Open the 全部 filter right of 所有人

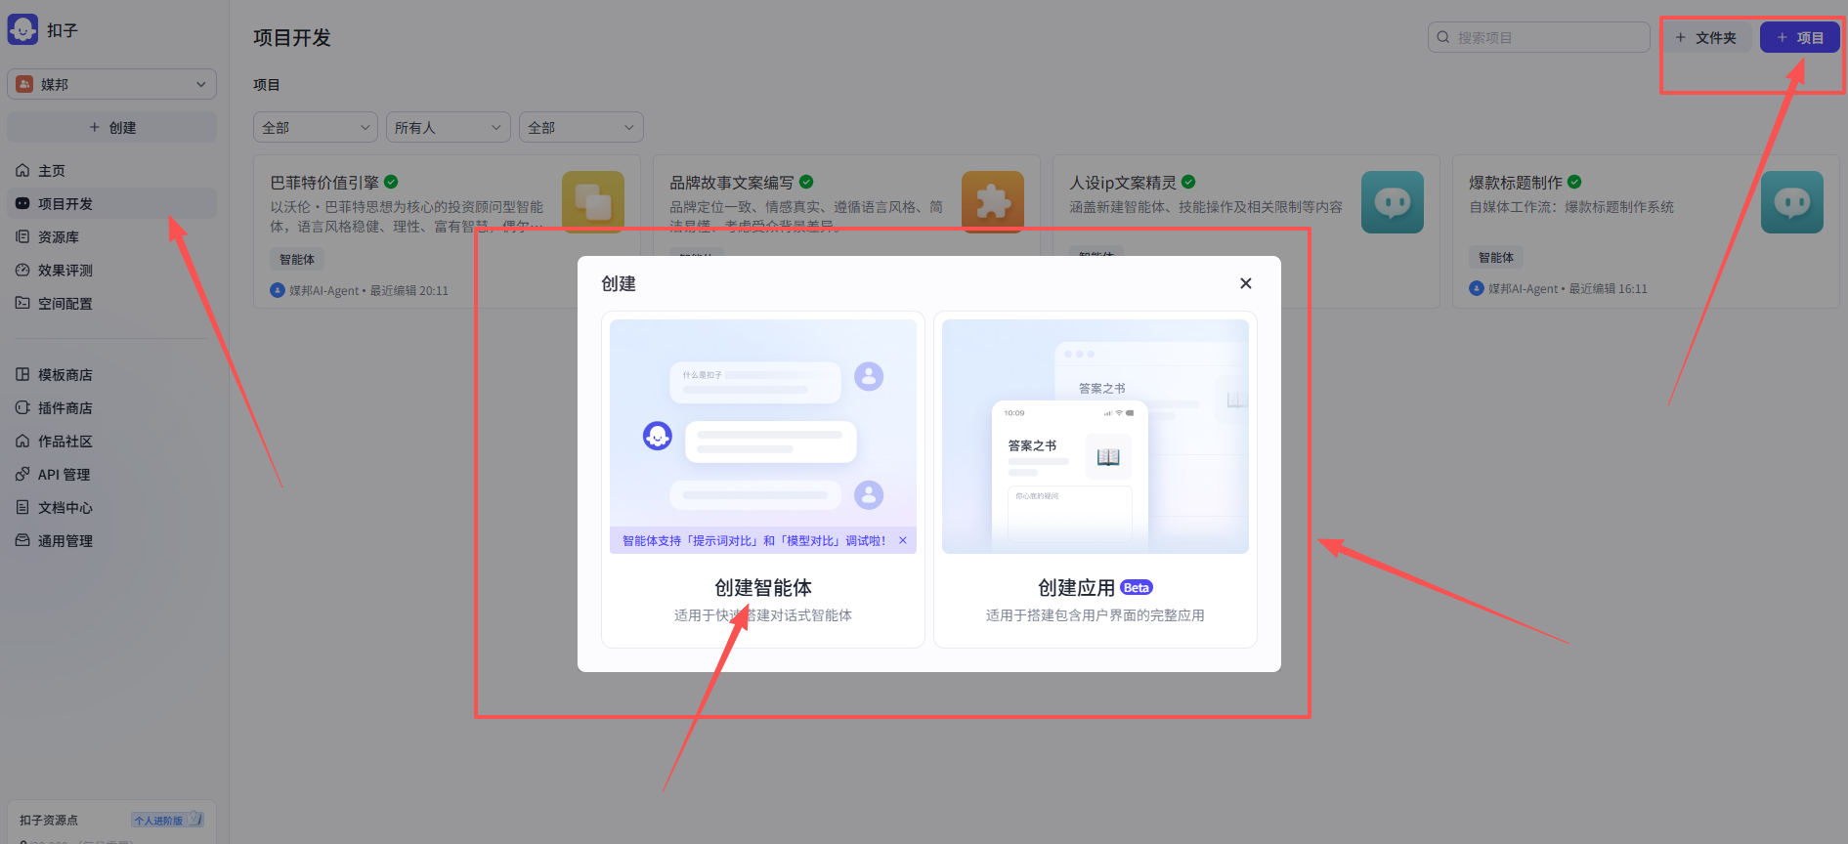pos(580,127)
